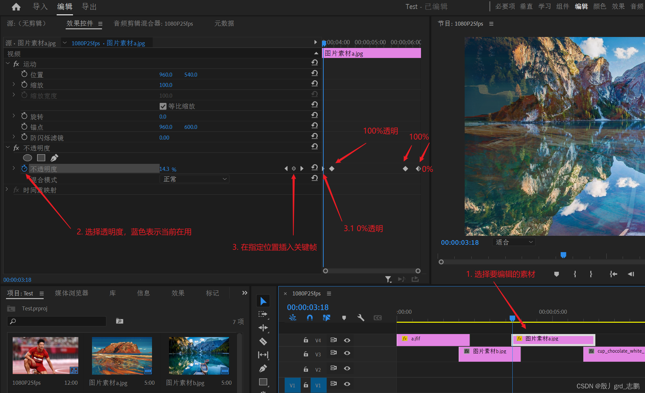This screenshot has width=645, height=393.
Task: Hide track V2 with the eye icon
Action: tap(347, 368)
